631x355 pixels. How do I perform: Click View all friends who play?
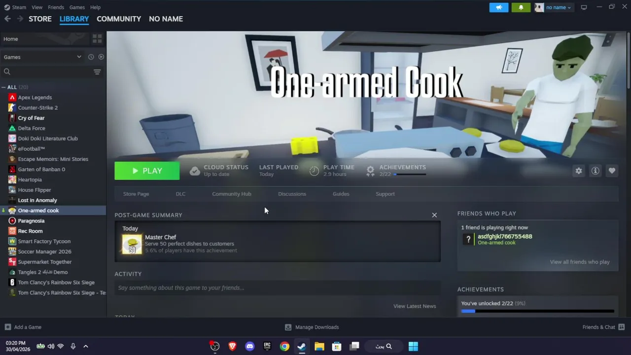tap(580, 262)
